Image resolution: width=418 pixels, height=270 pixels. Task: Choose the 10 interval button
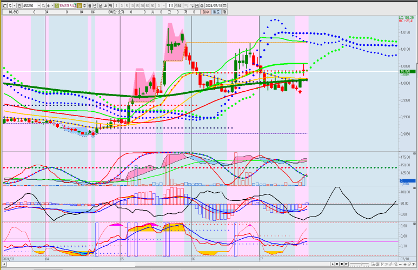click(132, 5)
